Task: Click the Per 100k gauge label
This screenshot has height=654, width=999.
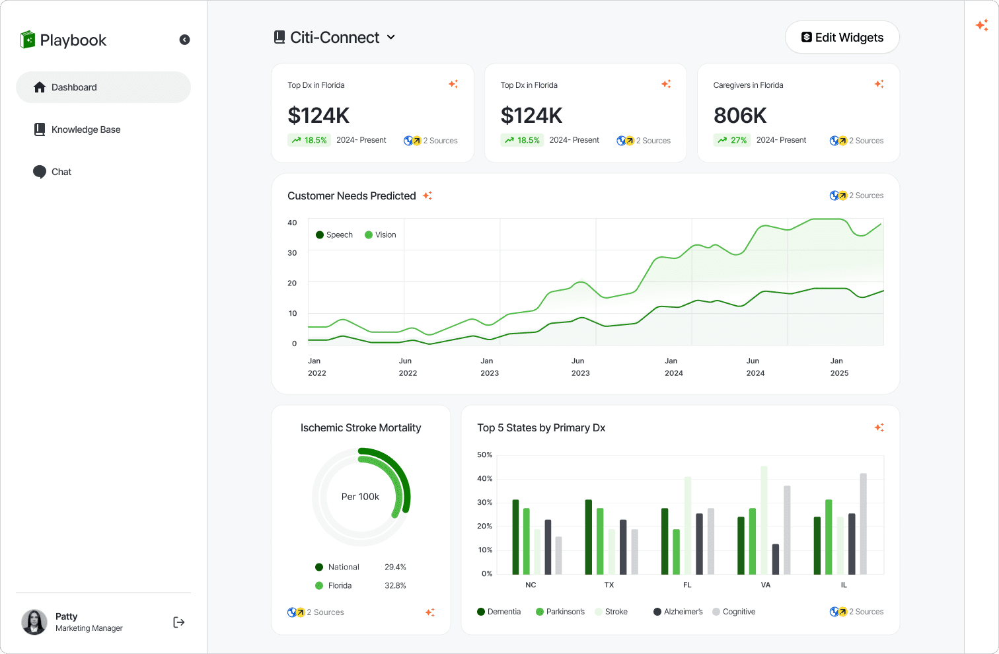Action: [360, 497]
